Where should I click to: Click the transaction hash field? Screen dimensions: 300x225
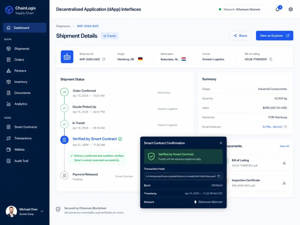pyautogui.click(x=183, y=176)
